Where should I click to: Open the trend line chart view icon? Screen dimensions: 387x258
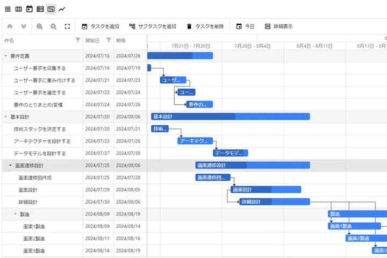point(62,9)
